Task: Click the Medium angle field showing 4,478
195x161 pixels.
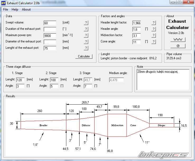Action: [117, 80]
